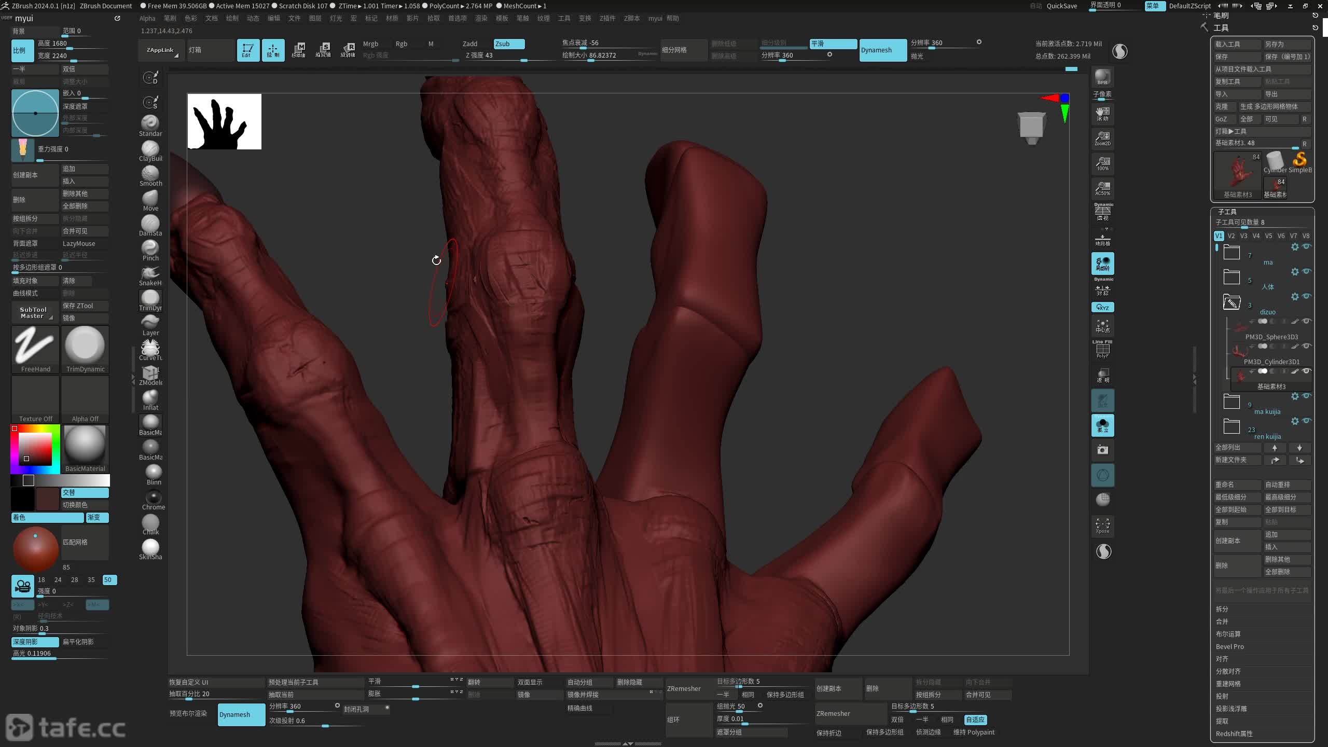Click the QuickSave button
The image size is (1328, 747).
pos(1061,6)
